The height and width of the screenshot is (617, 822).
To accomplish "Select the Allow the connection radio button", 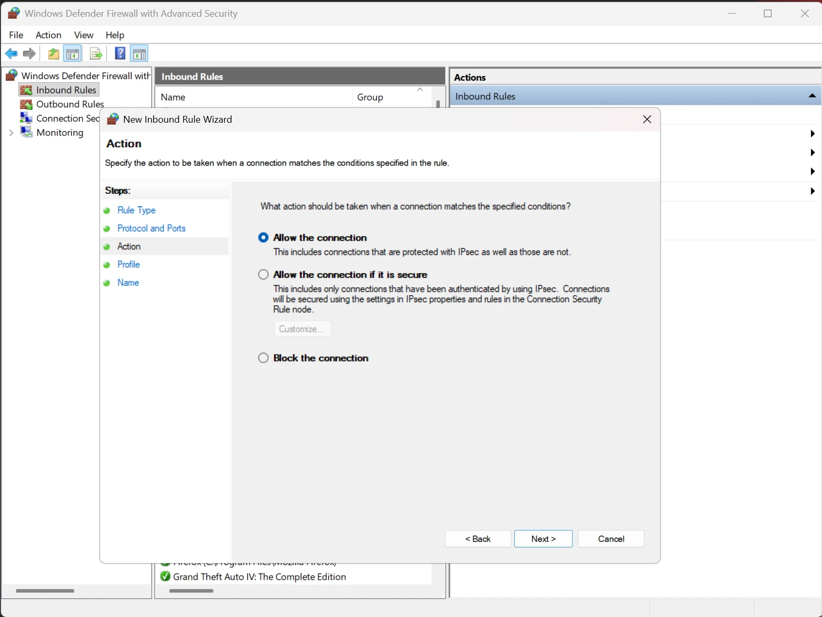I will (263, 237).
